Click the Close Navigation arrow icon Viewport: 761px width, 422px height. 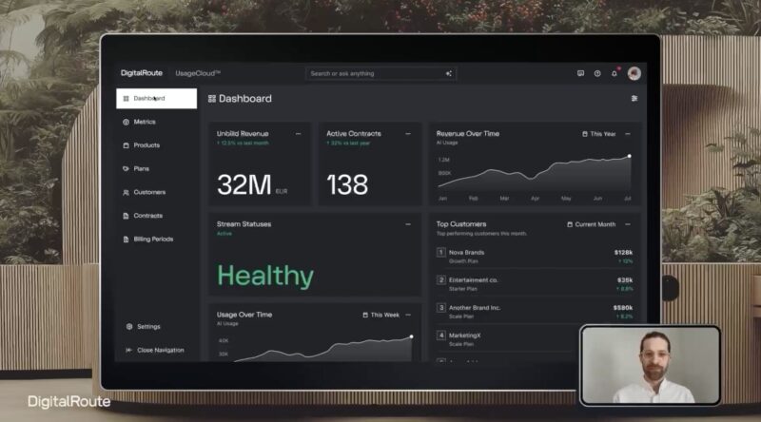(x=128, y=350)
